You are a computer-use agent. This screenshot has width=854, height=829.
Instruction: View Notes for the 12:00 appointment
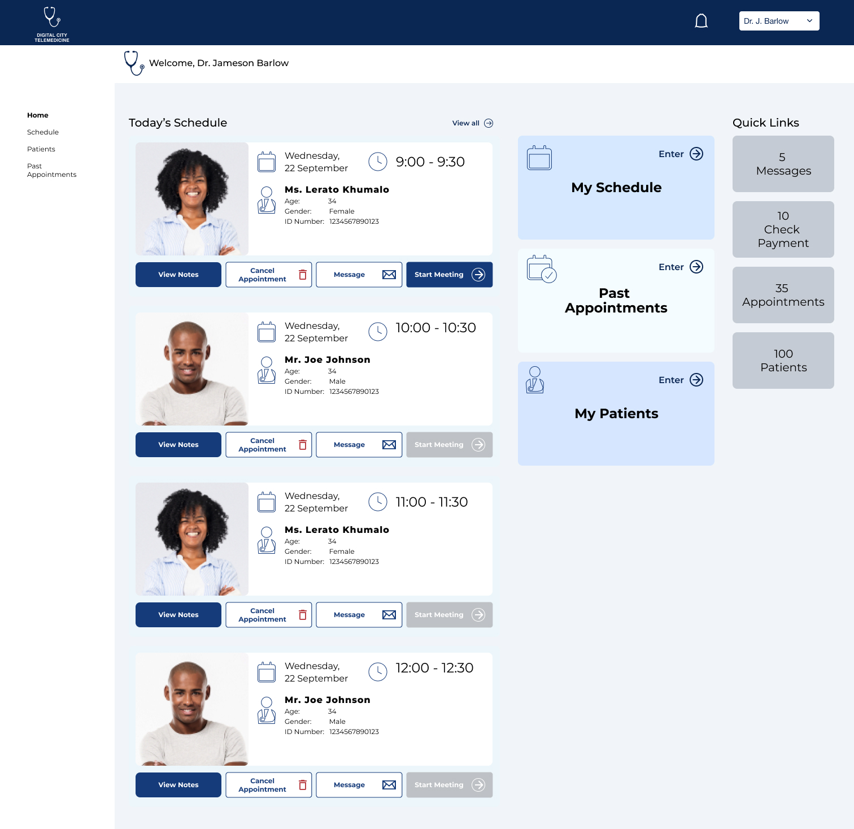(178, 785)
